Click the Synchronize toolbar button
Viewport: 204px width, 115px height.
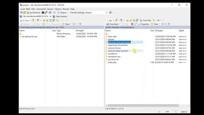[x=33, y=12]
